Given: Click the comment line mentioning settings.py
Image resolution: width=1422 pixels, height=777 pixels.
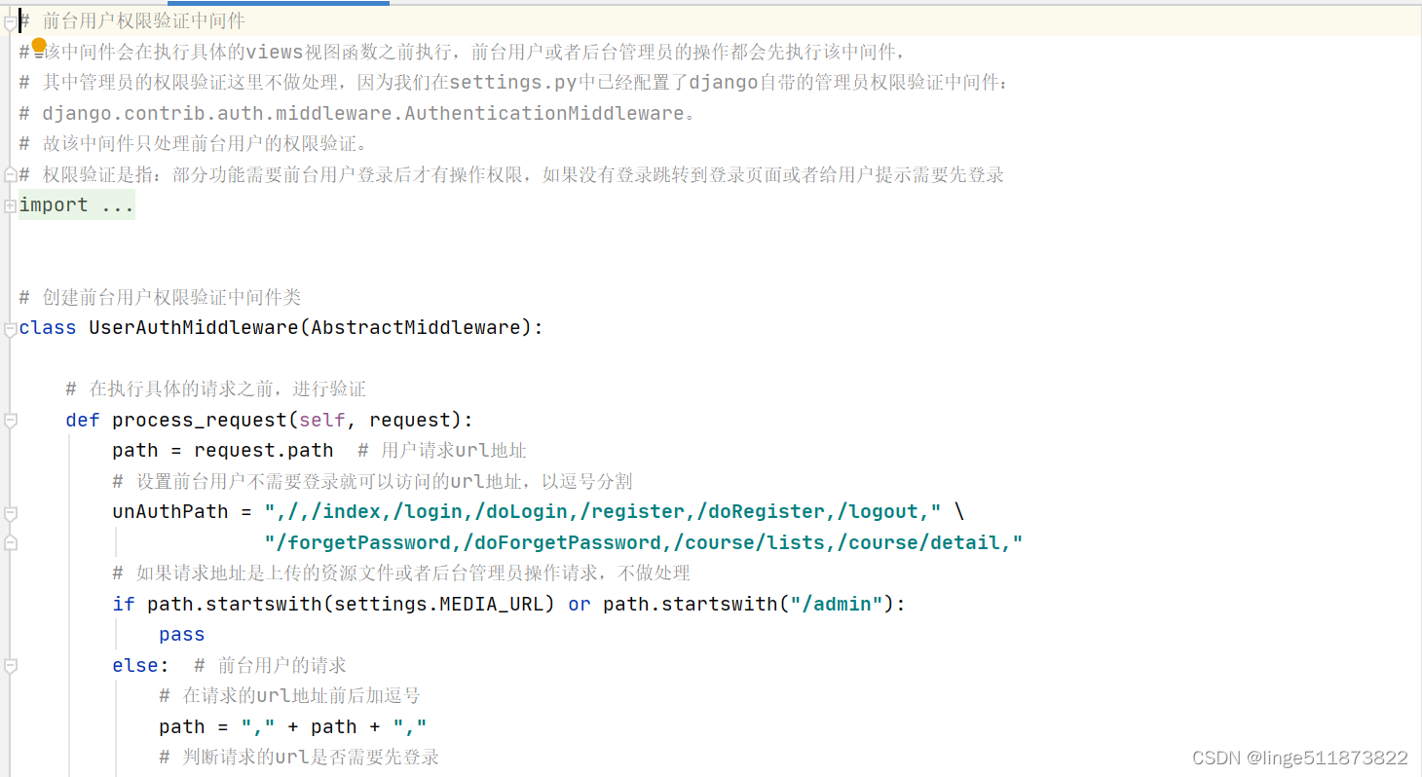Looking at the screenshot, I should click(514, 83).
